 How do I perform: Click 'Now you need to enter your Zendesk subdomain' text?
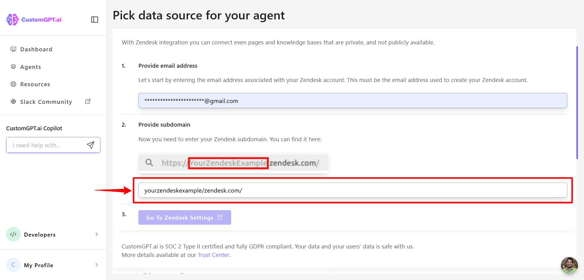[230, 139]
